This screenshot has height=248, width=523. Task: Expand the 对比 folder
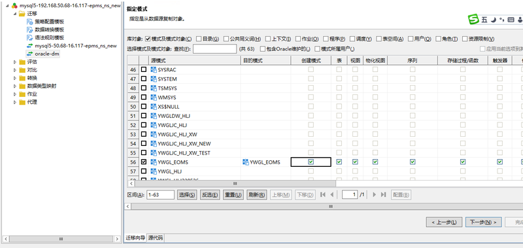point(14,70)
